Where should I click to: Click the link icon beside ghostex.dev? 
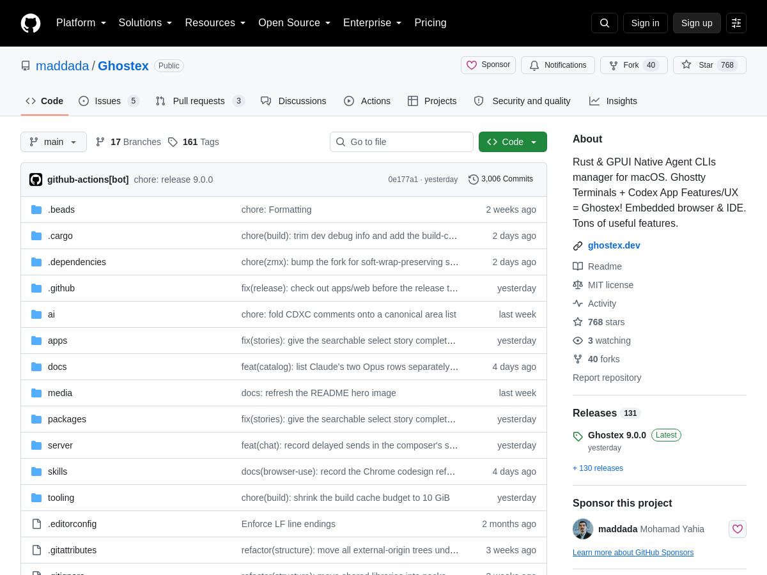click(x=578, y=246)
